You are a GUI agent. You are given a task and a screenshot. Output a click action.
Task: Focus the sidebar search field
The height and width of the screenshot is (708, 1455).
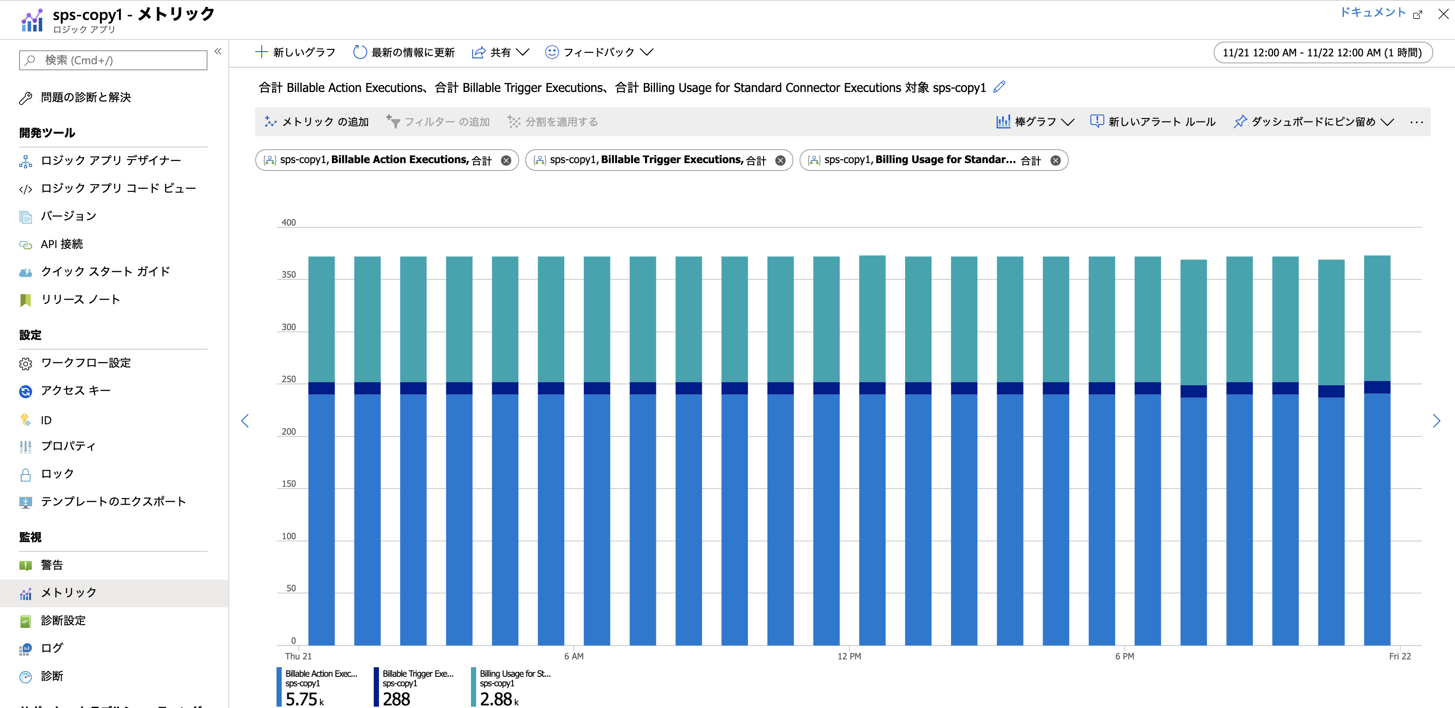(x=113, y=60)
